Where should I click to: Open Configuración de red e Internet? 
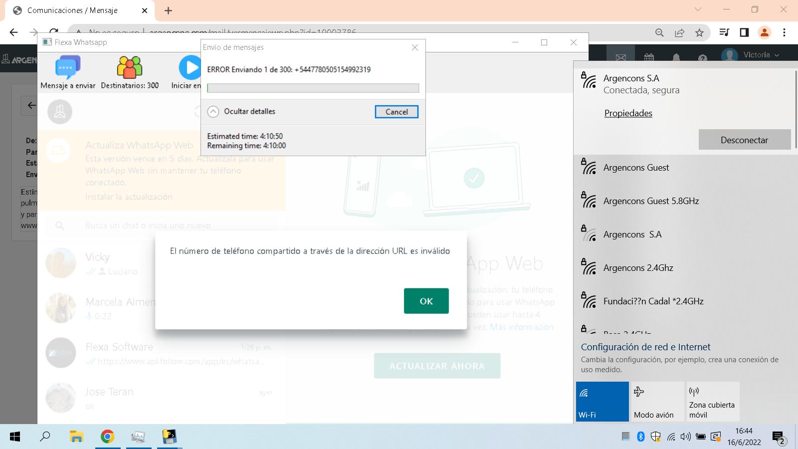pos(645,347)
